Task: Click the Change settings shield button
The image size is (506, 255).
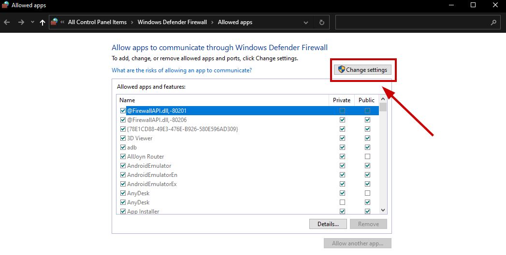Action: pyautogui.click(x=363, y=70)
